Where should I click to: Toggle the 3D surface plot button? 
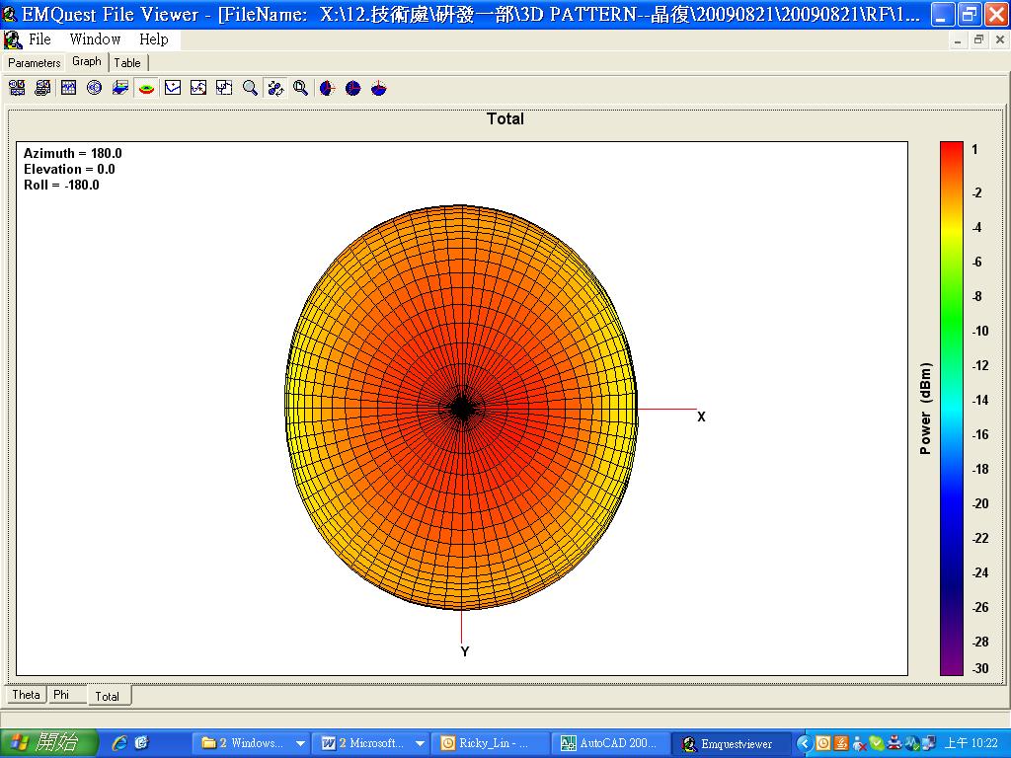[146, 88]
